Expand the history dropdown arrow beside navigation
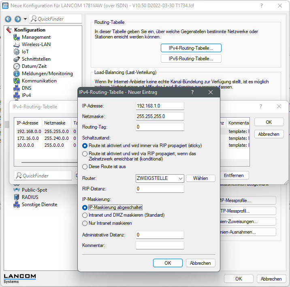This screenshot has height=287, width=290. coord(25,19)
